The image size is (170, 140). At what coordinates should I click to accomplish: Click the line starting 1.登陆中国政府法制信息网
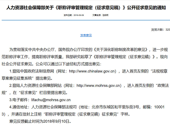click(88, 71)
